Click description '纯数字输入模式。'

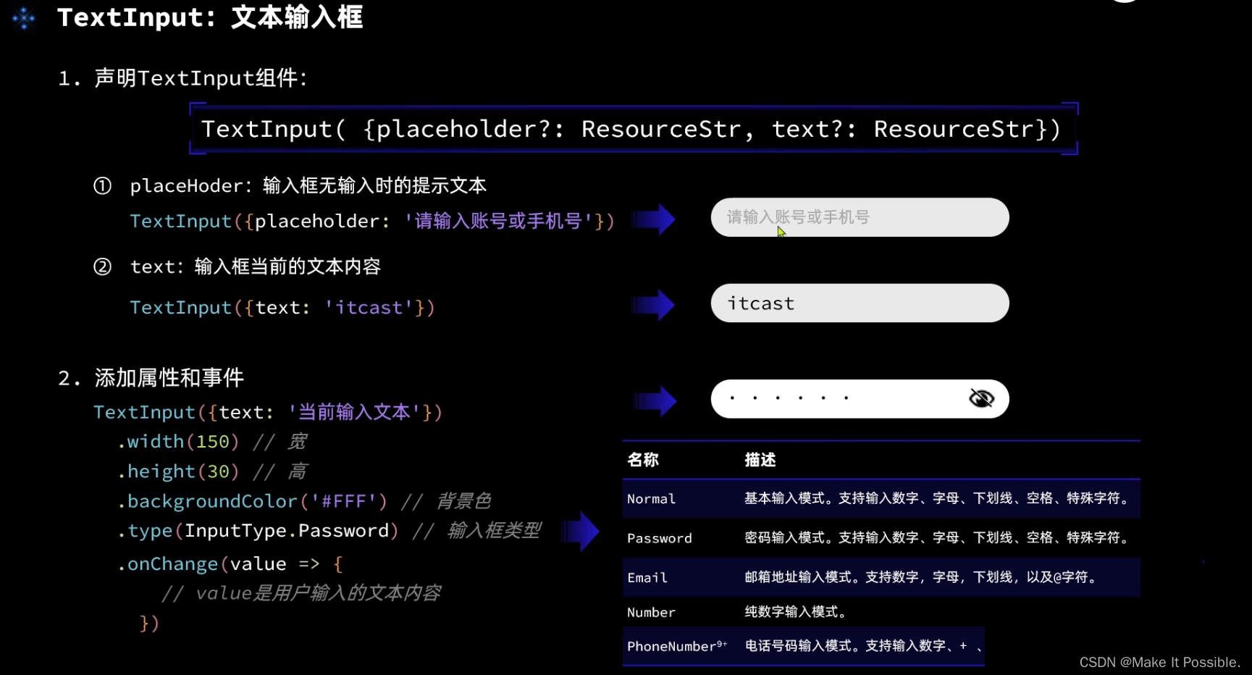[795, 612]
